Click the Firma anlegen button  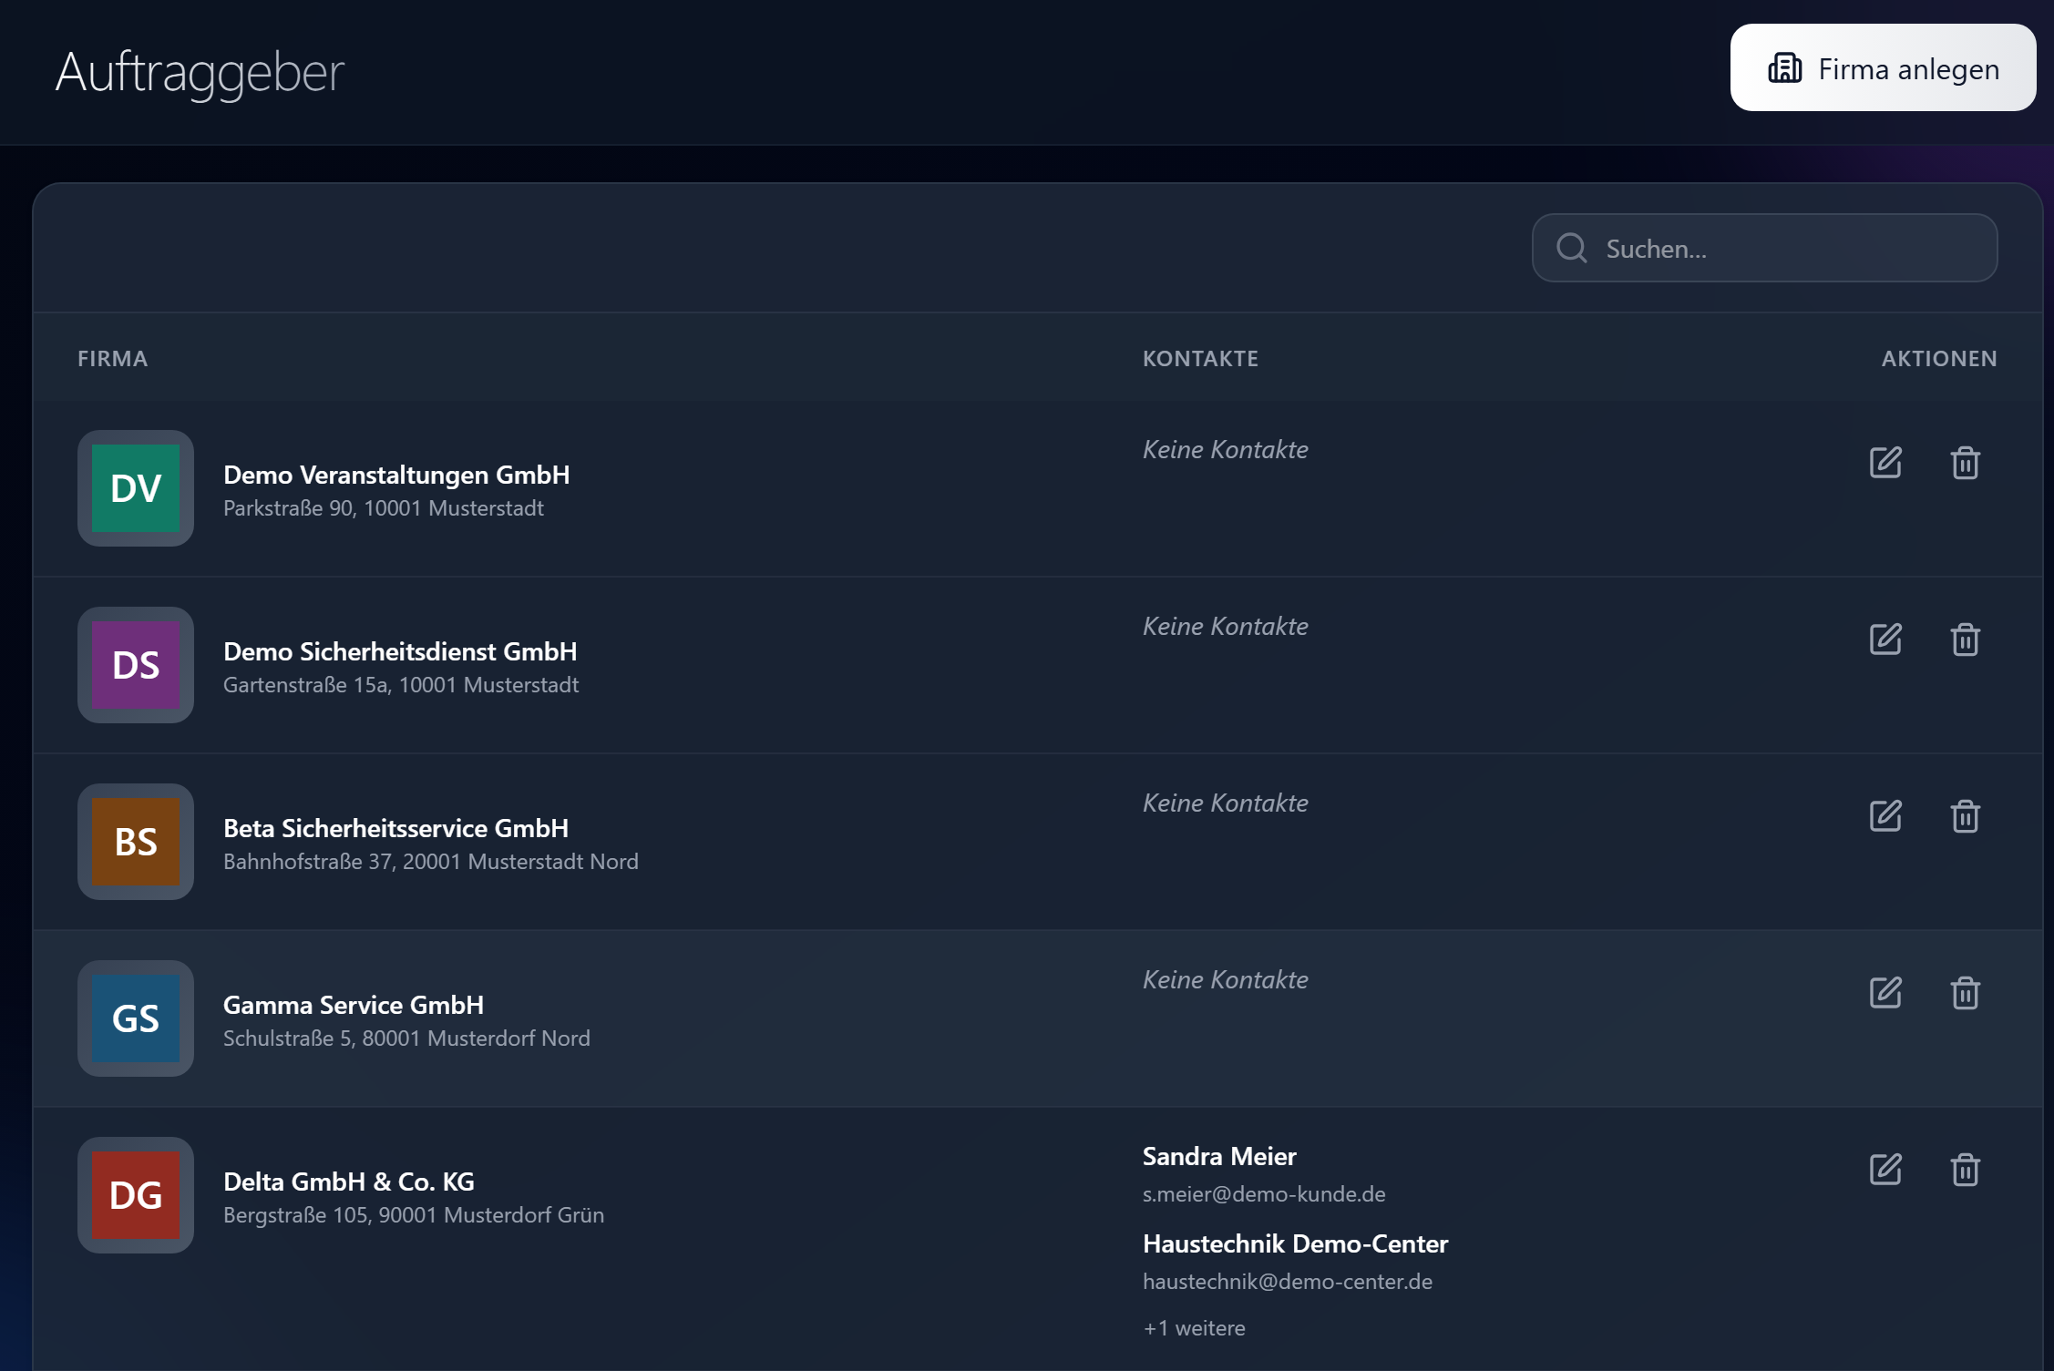(x=1883, y=67)
